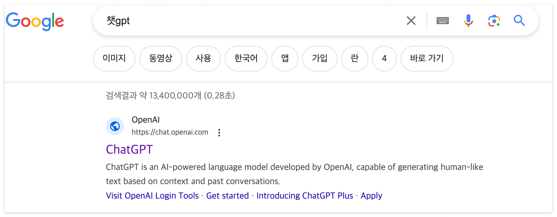Screen dimensions: 557x217
Task: Click the Google logo
Action: 35,21
